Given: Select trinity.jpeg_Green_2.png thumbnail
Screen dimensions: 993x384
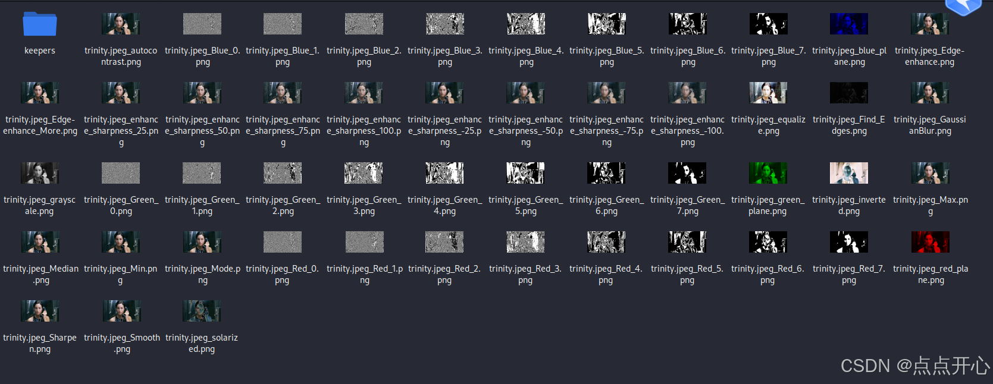Looking at the screenshot, I should tap(283, 173).
